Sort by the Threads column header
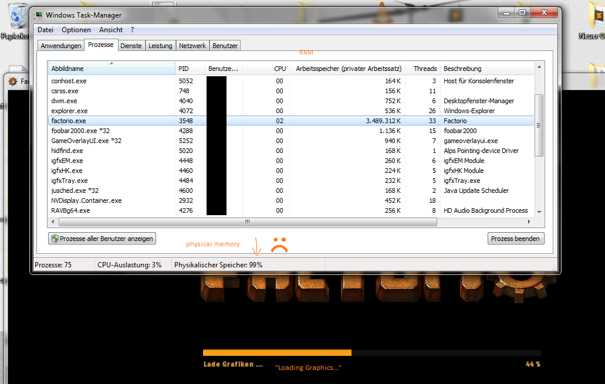This screenshot has width=605, height=384. coord(423,68)
